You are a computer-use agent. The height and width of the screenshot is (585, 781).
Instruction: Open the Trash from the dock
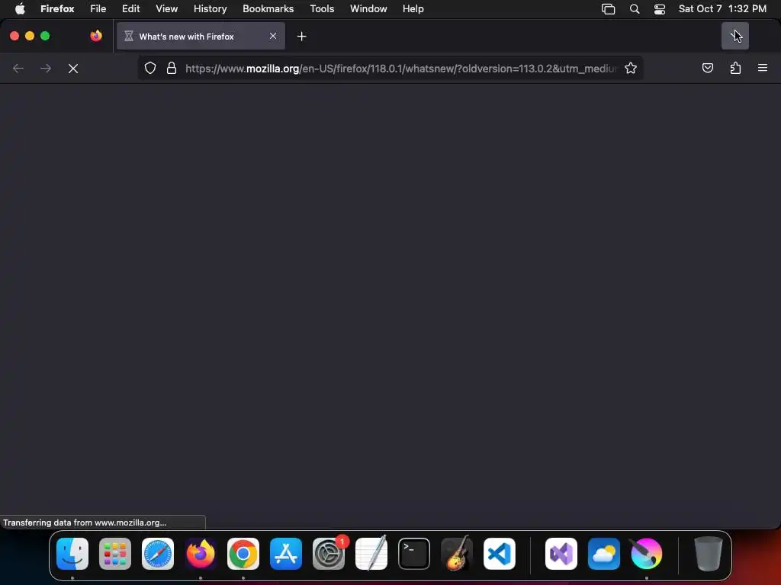(x=709, y=554)
